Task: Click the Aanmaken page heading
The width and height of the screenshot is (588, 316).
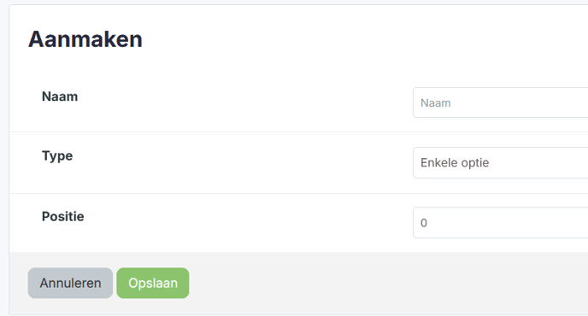Action: click(85, 38)
